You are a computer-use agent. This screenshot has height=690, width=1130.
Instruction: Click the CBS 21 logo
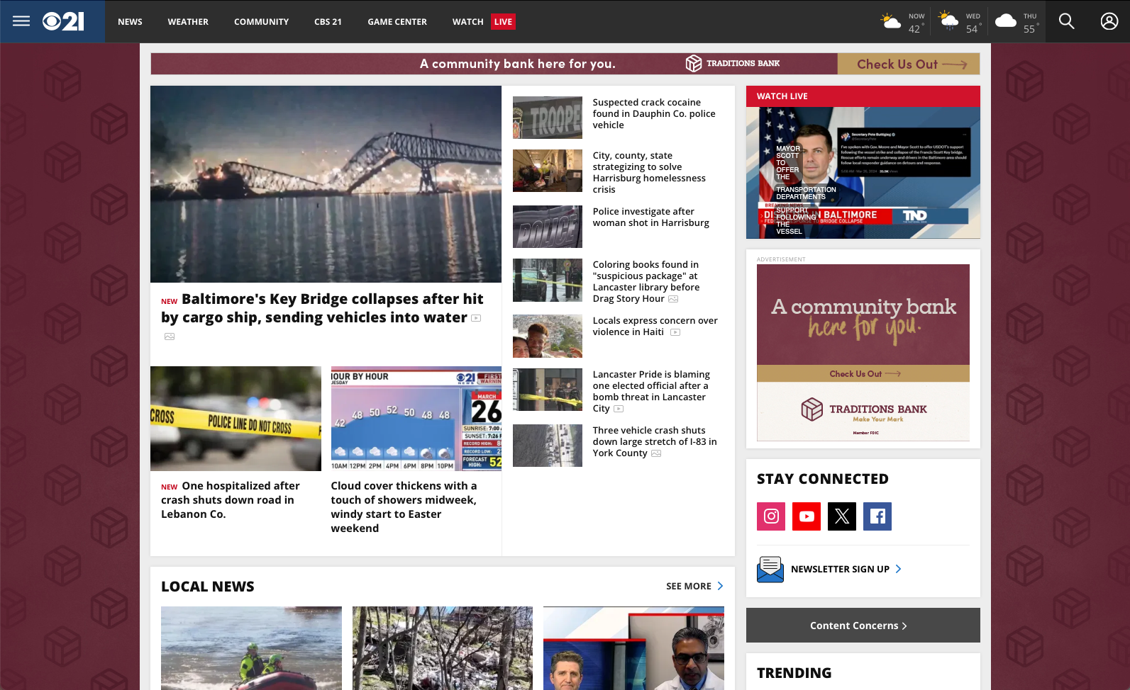[x=63, y=21]
